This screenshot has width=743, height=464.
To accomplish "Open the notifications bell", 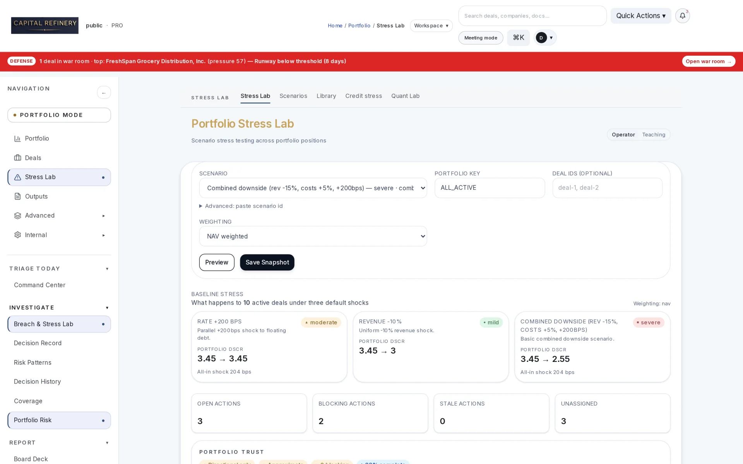I will (x=682, y=16).
